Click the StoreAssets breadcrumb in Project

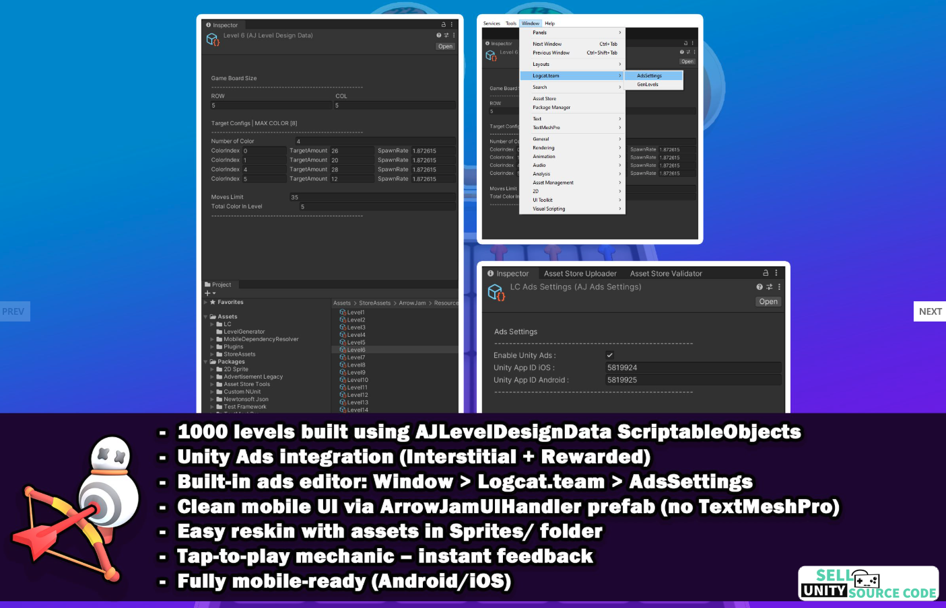[375, 303]
